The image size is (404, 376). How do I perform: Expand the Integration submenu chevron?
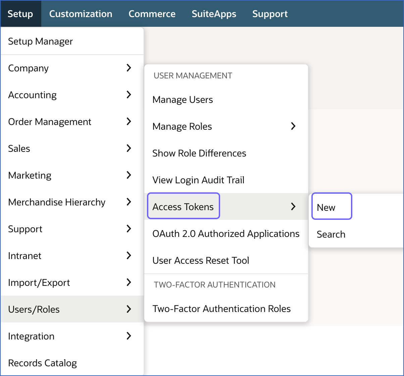click(x=129, y=336)
